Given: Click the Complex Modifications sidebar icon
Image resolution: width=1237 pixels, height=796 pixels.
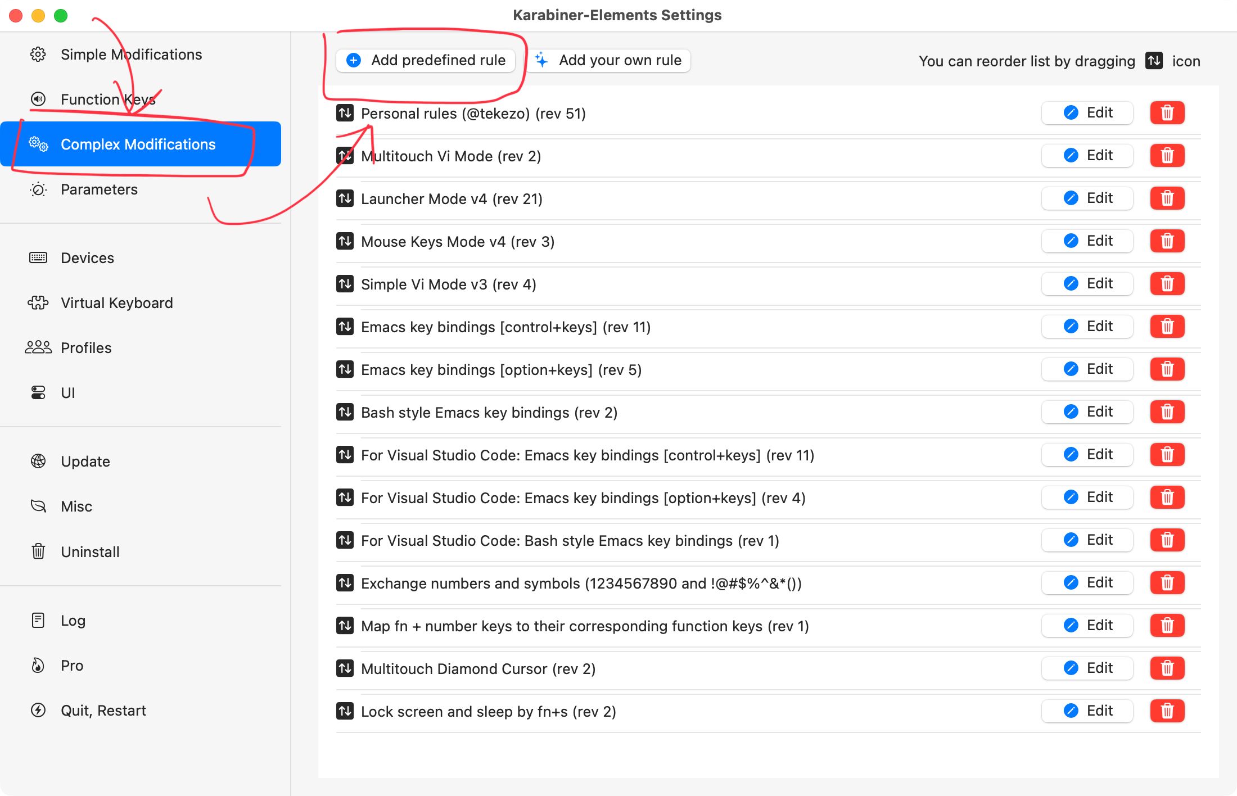Looking at the screenshot, I should click(x=38, y=144).
